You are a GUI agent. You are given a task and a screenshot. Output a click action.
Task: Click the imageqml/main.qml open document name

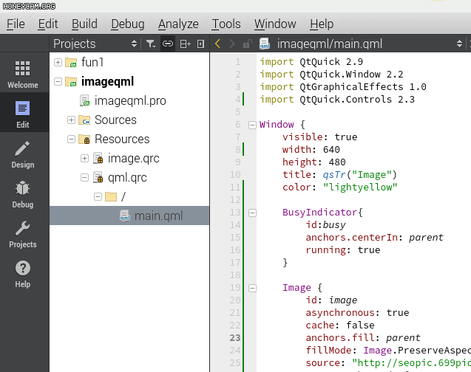pos(319,44)
